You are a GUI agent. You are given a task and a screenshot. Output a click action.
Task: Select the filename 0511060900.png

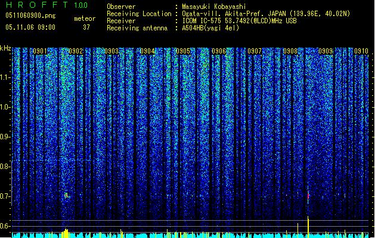(30, 15)
